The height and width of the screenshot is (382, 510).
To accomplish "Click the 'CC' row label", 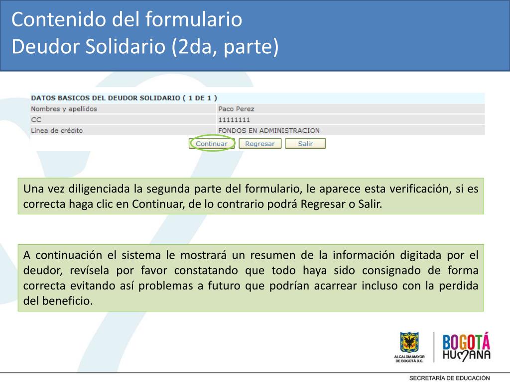I will click(x=36, y=119).
